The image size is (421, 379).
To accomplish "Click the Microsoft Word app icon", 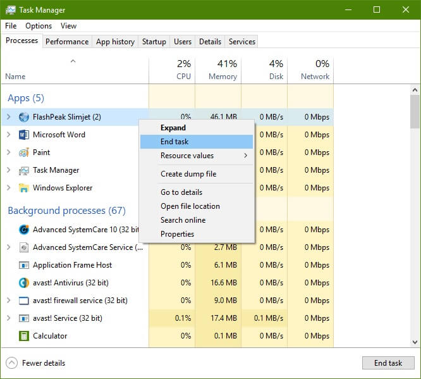I will 23,135.
